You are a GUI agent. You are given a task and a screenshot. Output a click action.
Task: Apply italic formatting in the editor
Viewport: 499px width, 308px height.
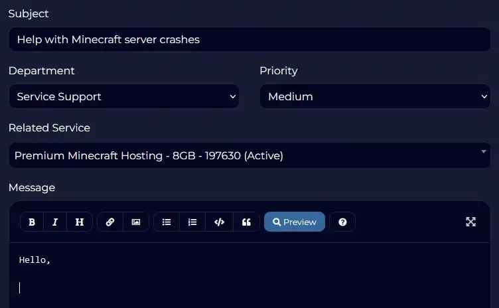point(55,222)
